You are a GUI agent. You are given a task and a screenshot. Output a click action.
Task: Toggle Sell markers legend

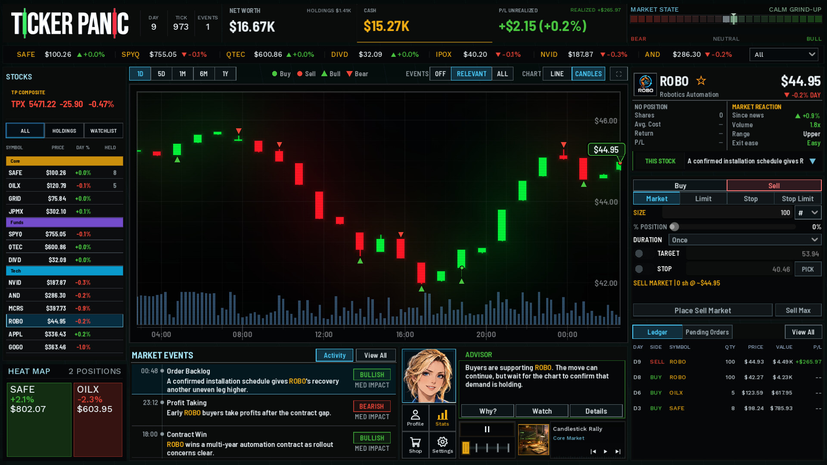pyautogui.click(x=306, y=74)
